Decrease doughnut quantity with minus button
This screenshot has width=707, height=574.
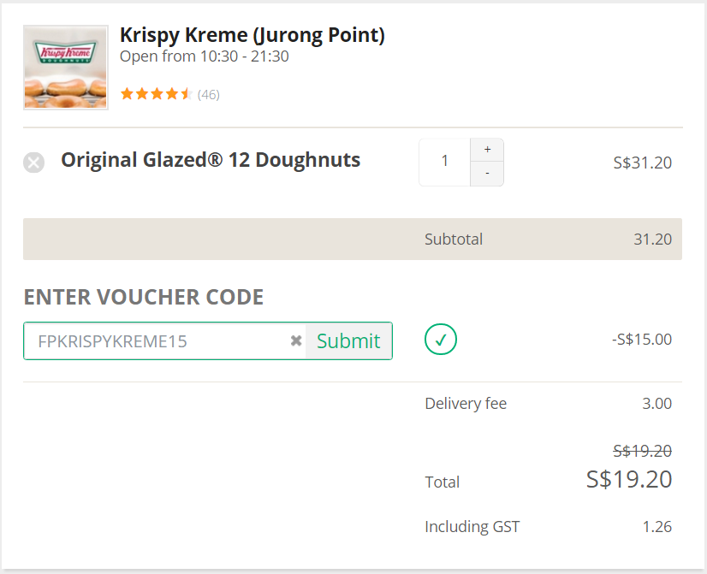487,174
